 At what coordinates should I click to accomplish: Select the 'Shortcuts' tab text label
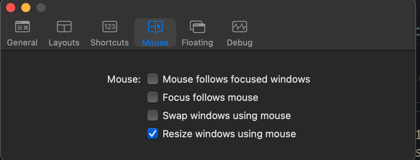point(110,42)
